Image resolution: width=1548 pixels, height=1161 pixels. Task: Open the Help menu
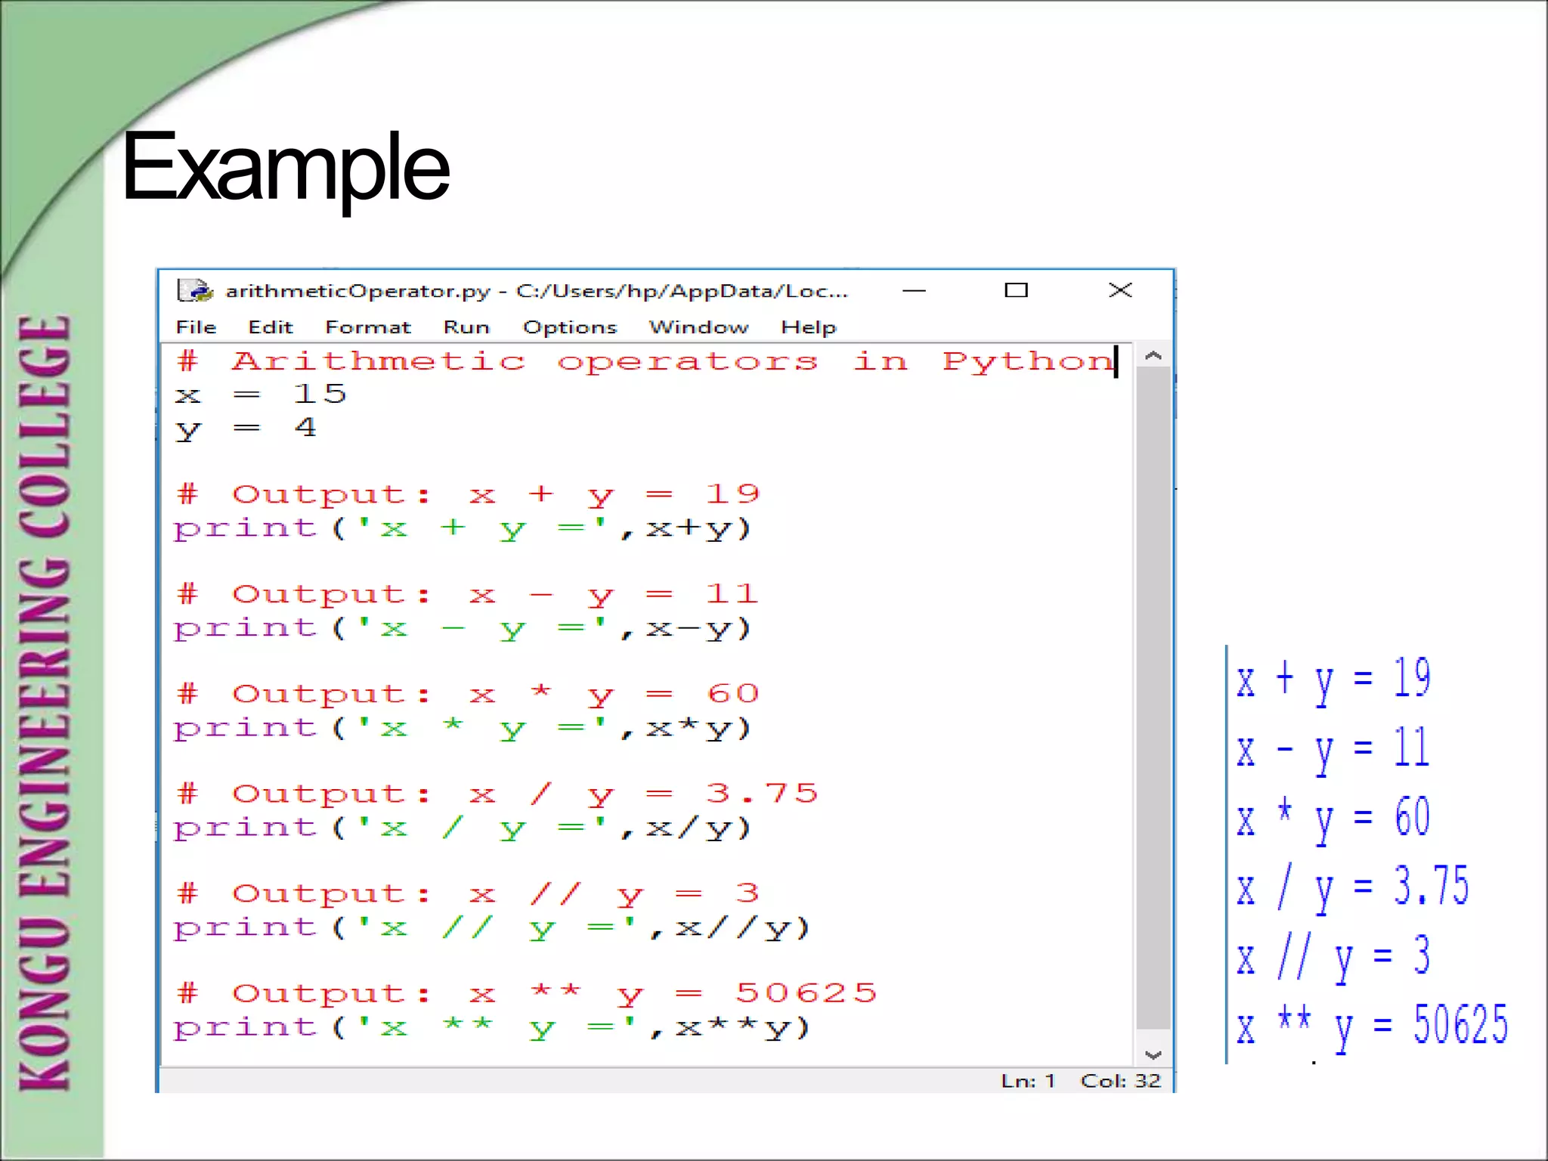pos(808,327)
